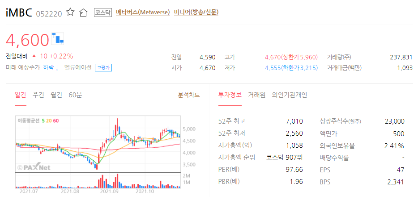This screenshot has width=418, height=204.
Task: Click the 전일대비 change +0.22%
Action: pyautogui.click(x=61, y=56)
